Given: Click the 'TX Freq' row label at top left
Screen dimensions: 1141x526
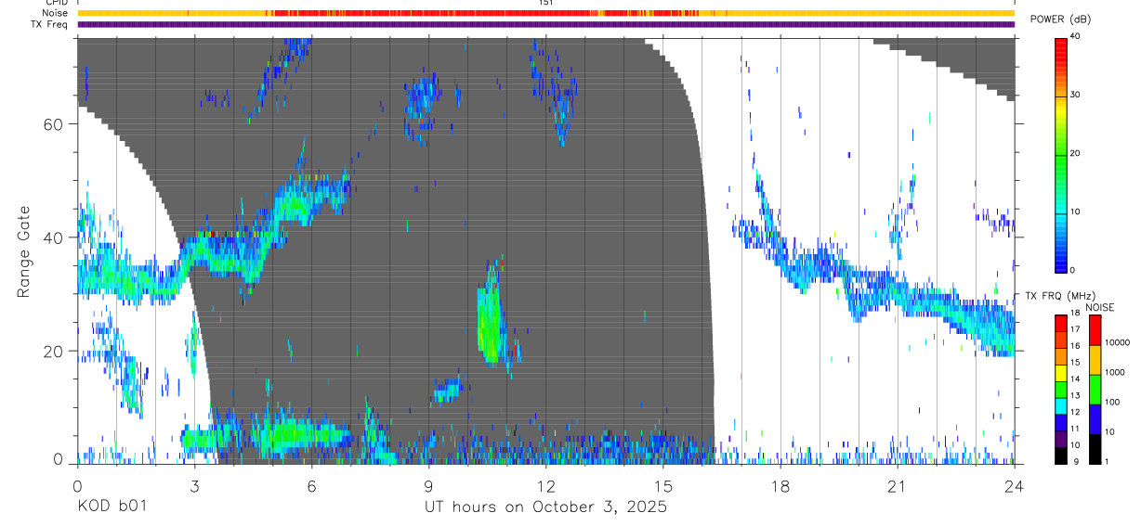Looking at the screenshot, I should tap(51, 24).
